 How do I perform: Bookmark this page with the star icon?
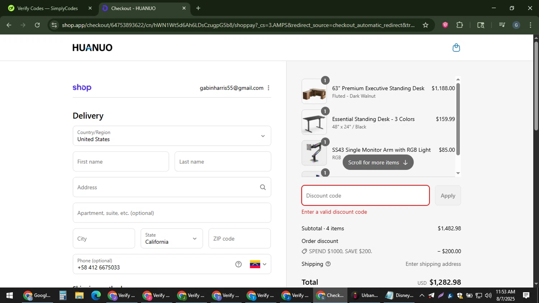425,25
